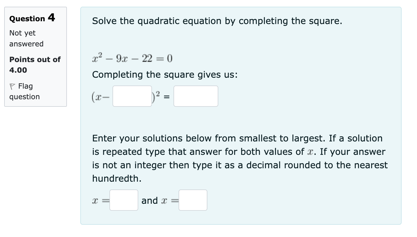Image resolution: width=417 pixels, height=237 pixels.
Task: Click the question information panel
Action: (36, 56)
